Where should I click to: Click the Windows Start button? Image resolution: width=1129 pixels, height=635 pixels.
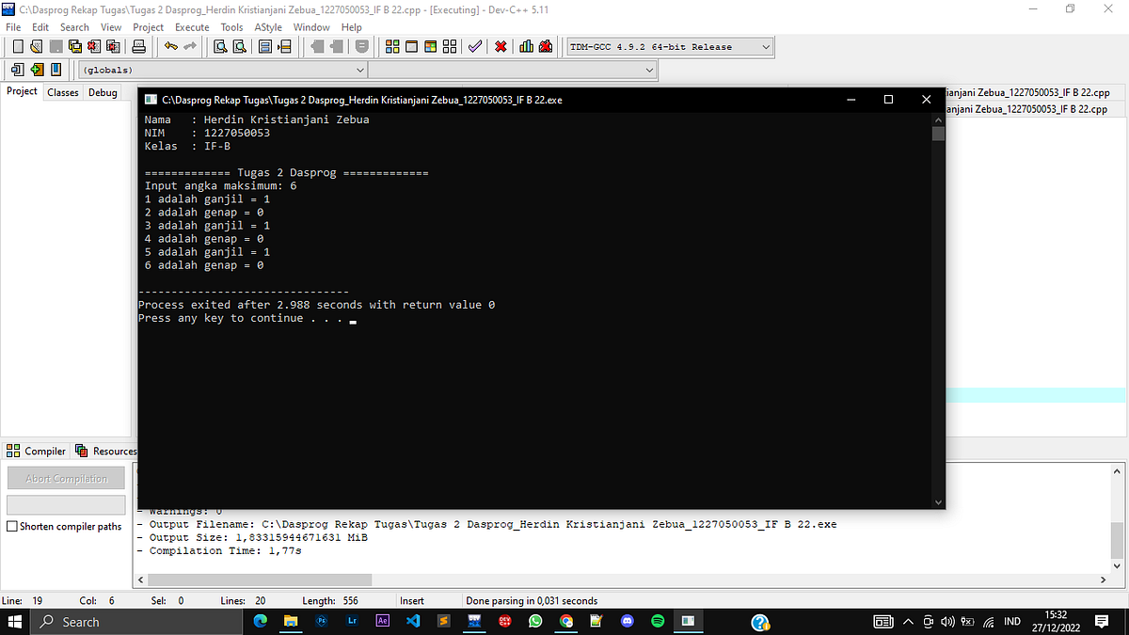pos(15,622)
